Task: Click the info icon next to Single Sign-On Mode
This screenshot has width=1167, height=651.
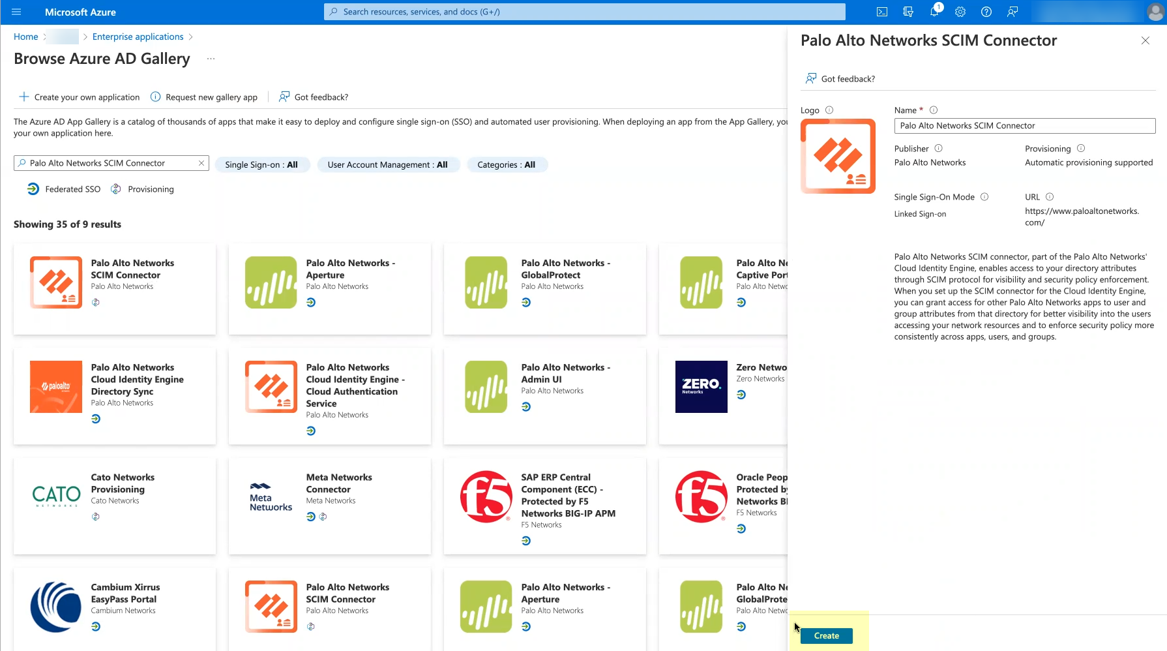Action: pyautogui.click(x=984, y=197)
